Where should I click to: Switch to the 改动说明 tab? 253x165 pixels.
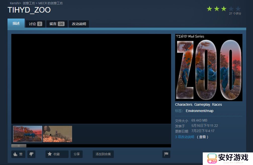tap(79, 24)
